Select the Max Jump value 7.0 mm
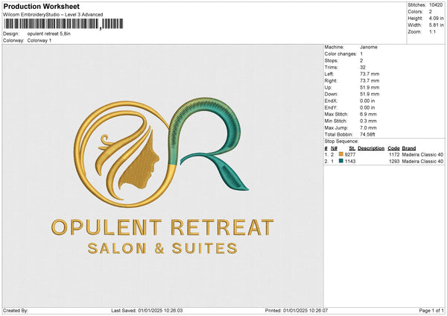Screen dimensions: 447x316 [368, 127]
